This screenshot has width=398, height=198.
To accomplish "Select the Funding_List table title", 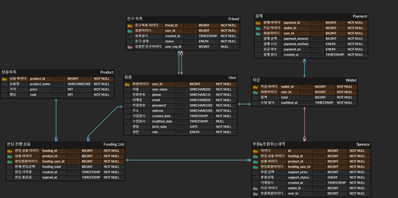I will 114,144.
